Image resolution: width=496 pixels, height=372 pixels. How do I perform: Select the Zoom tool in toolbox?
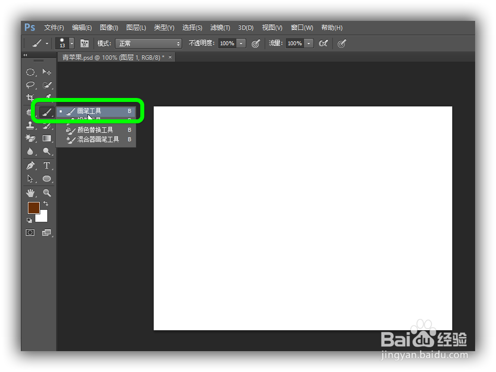47,192
